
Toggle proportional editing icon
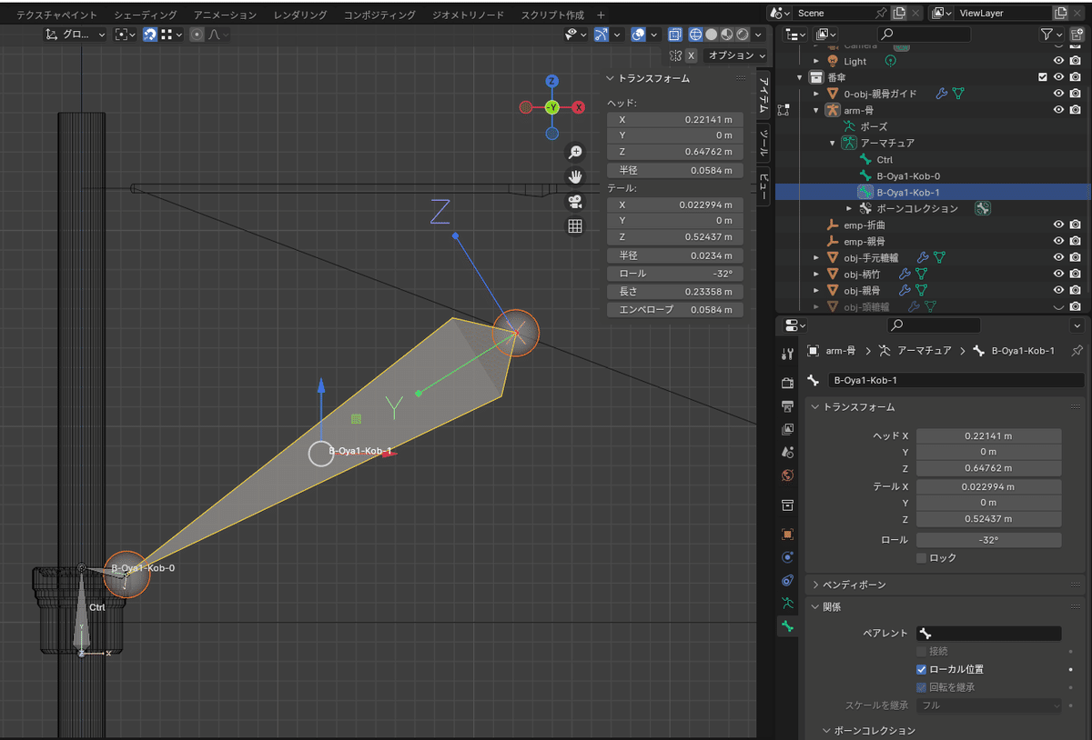pyautogui.click(x=196, y=35)
